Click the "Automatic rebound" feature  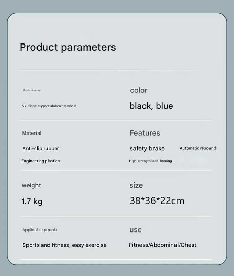click(x=198, y=148)
